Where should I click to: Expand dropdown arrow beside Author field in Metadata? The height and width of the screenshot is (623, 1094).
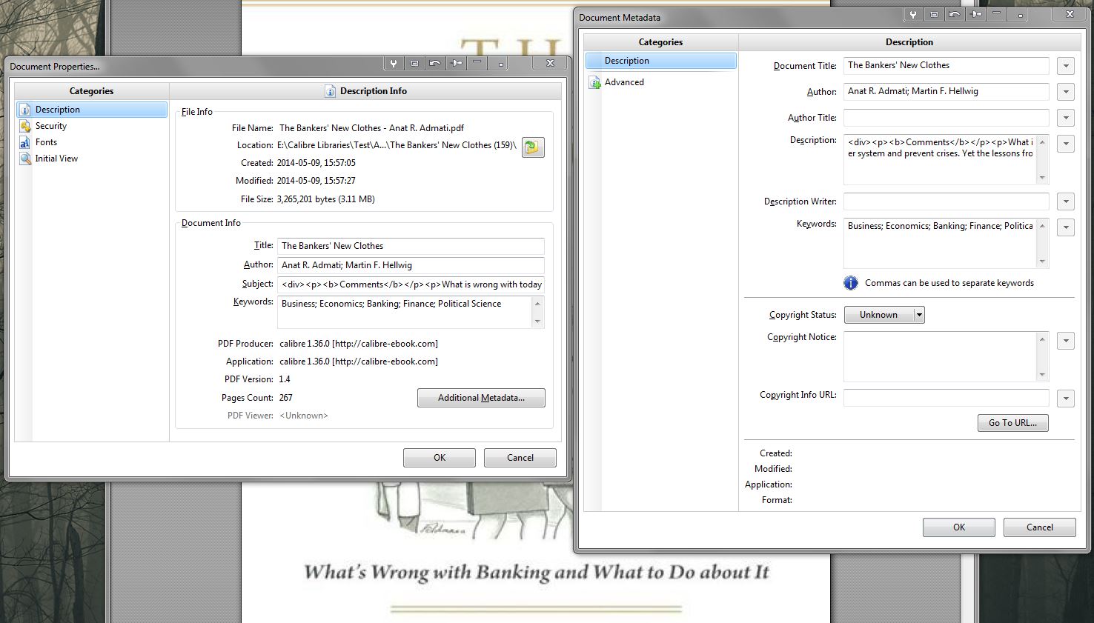point(1066,92)
